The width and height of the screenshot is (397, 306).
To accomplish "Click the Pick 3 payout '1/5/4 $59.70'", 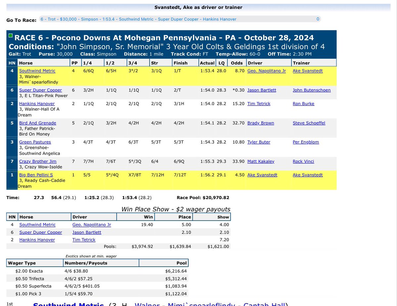I will [x=79, y=294].
